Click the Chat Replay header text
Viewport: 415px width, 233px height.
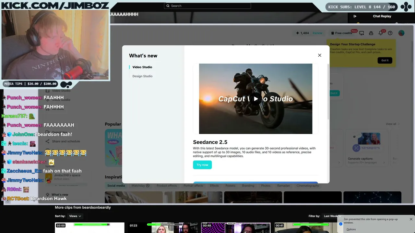tap(382, 16)
